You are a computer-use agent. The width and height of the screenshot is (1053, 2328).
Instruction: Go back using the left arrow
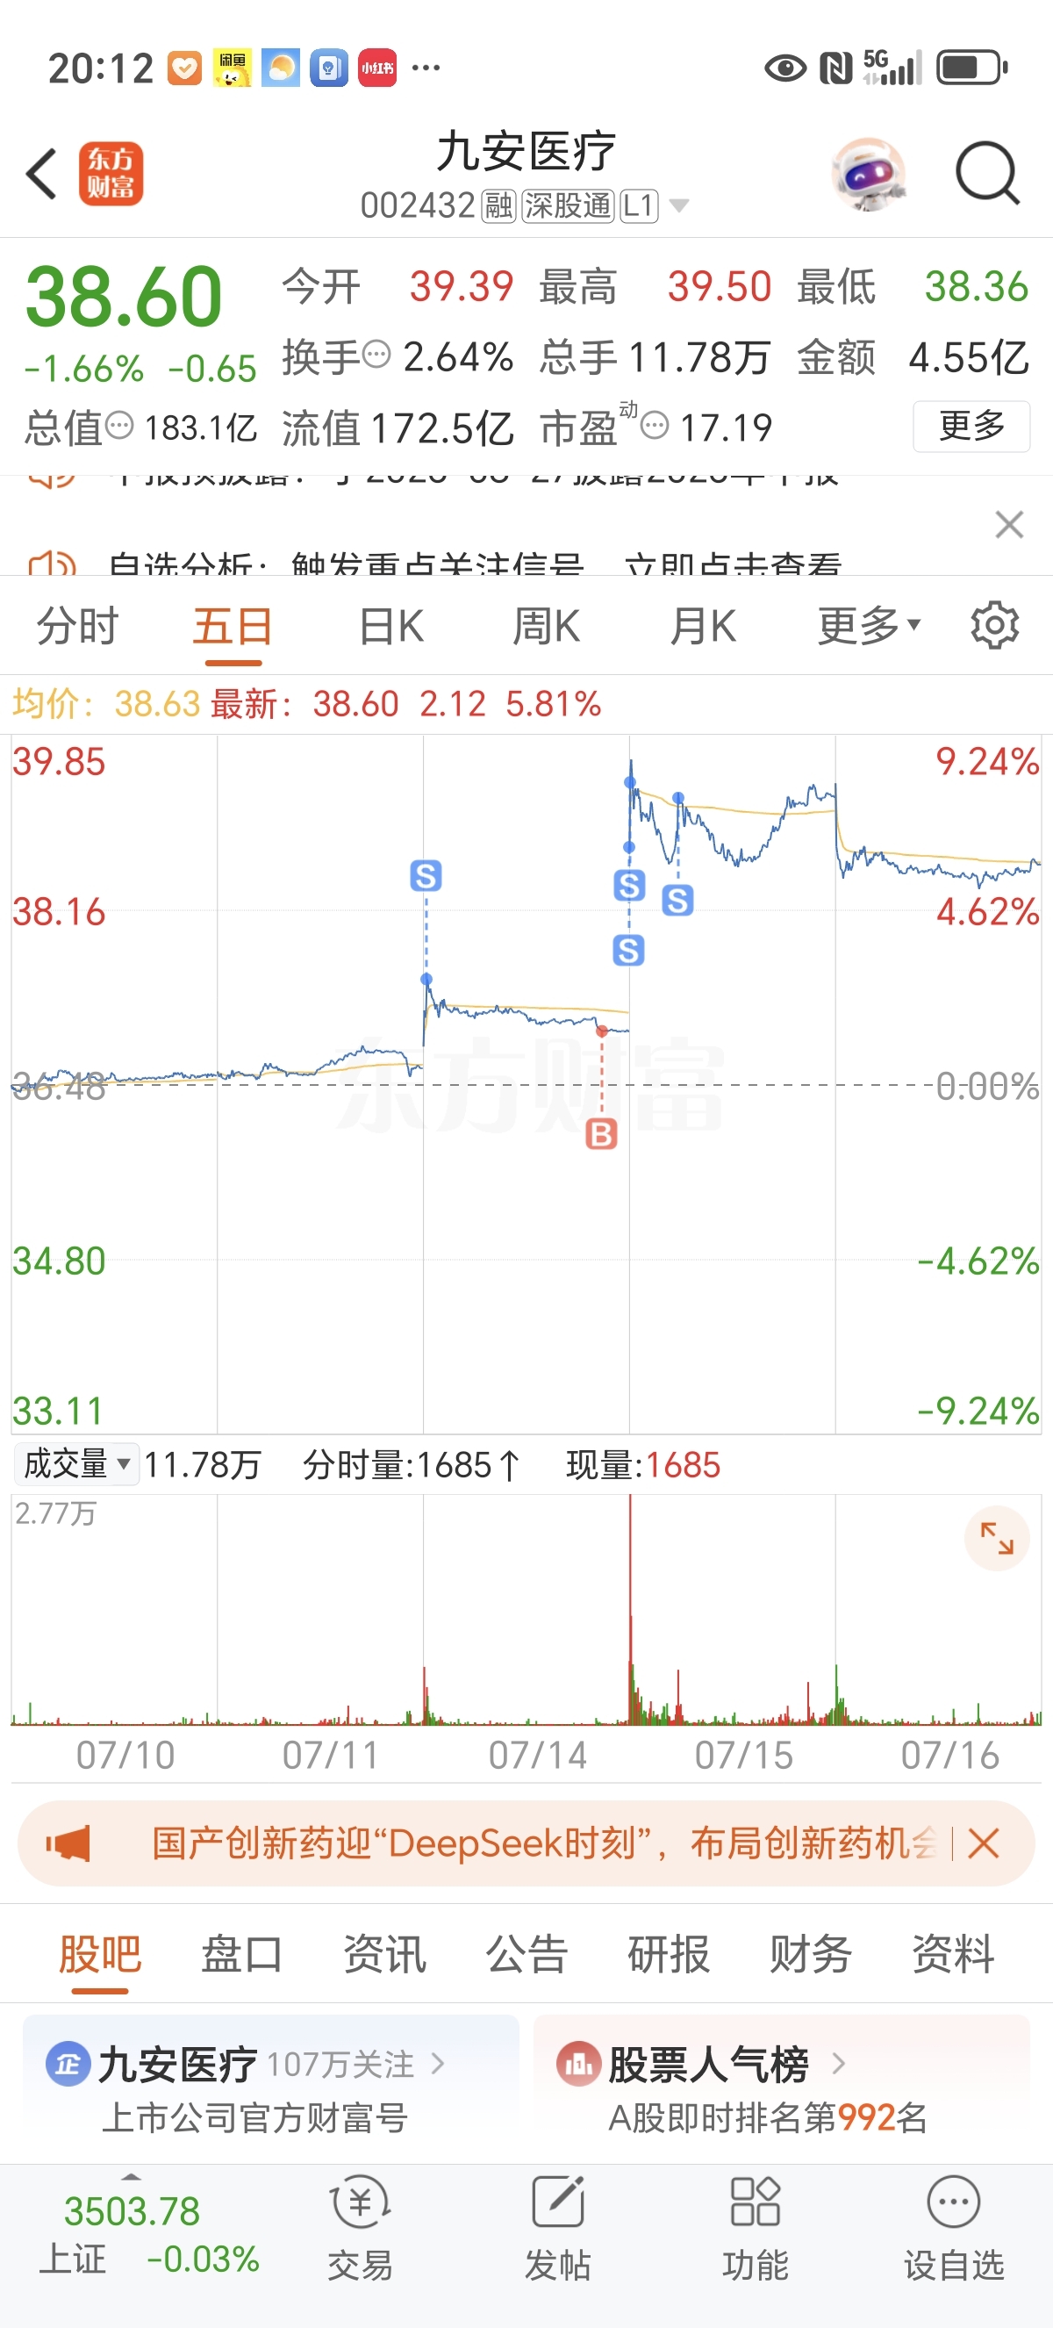click(41, 174)
